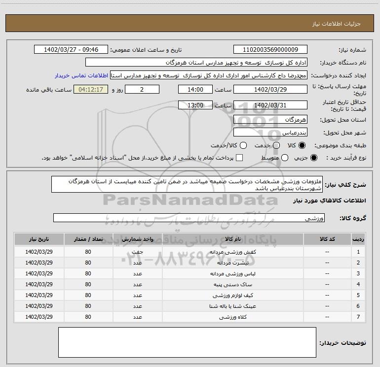Click the تاریخ نیاز column header
Screen dimensions: 380x367
coord(39,239)
